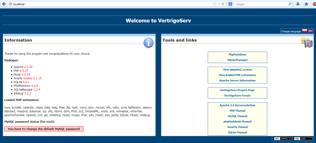Open SQLiteManager link

[x=237, y=60]
